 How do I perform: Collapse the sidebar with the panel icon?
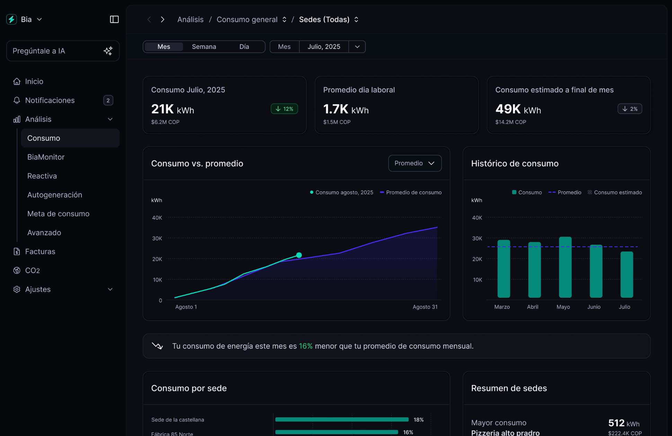(114, 19)
